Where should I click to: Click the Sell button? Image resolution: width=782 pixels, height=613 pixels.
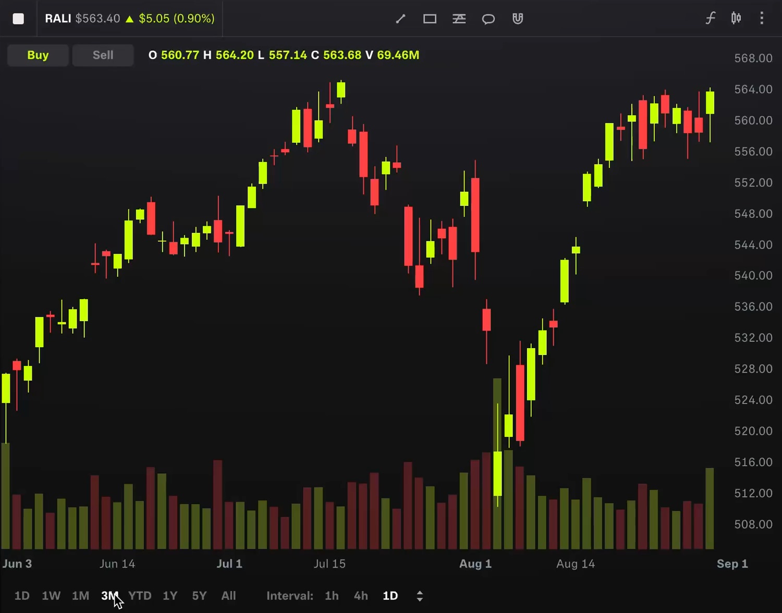103,55
